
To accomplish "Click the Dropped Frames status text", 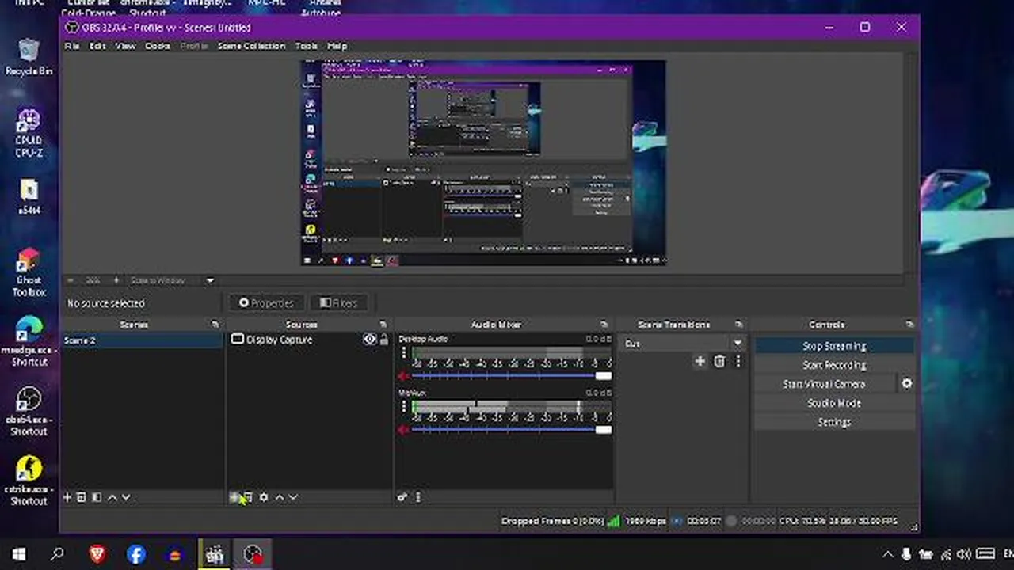I will tap(553, 521).
